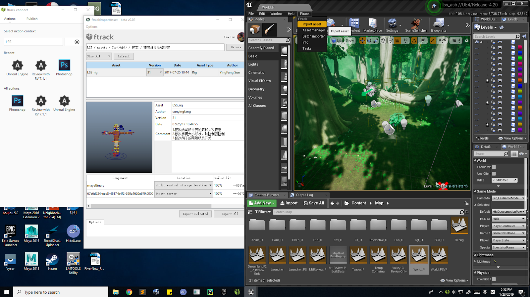Open Chrome from the taskbar
This screenshot has width=530, height=297.
point(129,292)
